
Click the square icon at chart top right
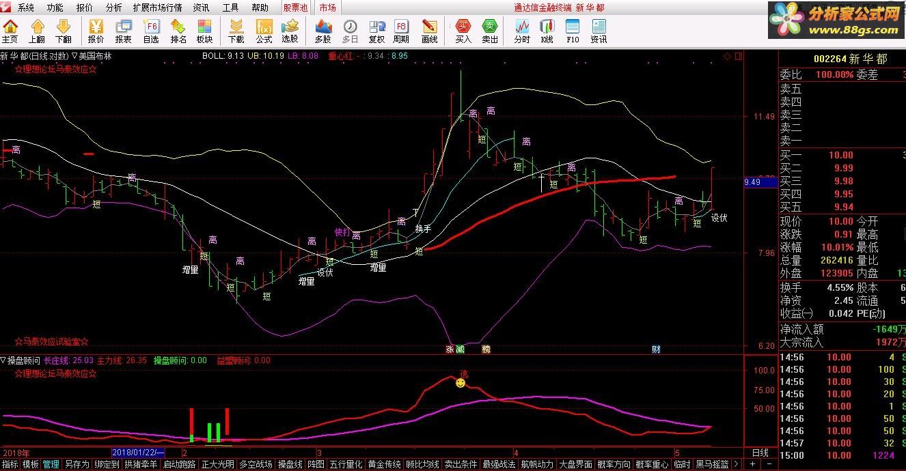click(x=739, y=56)
